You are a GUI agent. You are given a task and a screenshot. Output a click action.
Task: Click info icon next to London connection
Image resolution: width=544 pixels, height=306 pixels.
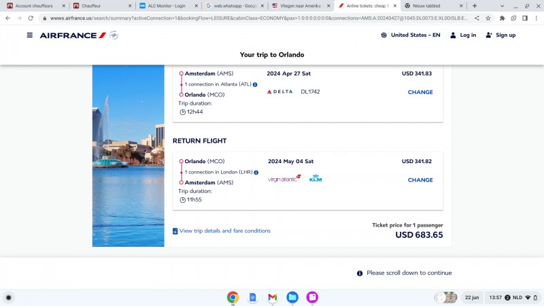[256, 173]
